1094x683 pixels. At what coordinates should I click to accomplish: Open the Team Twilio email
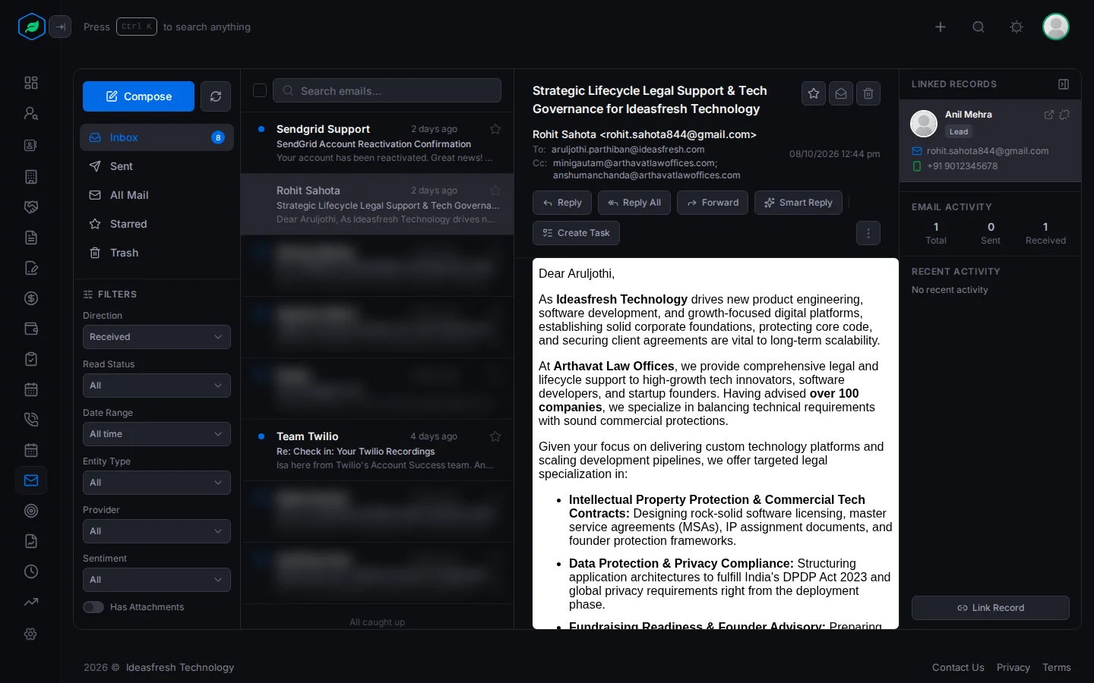pyautogui.click(x=378, y=450)
